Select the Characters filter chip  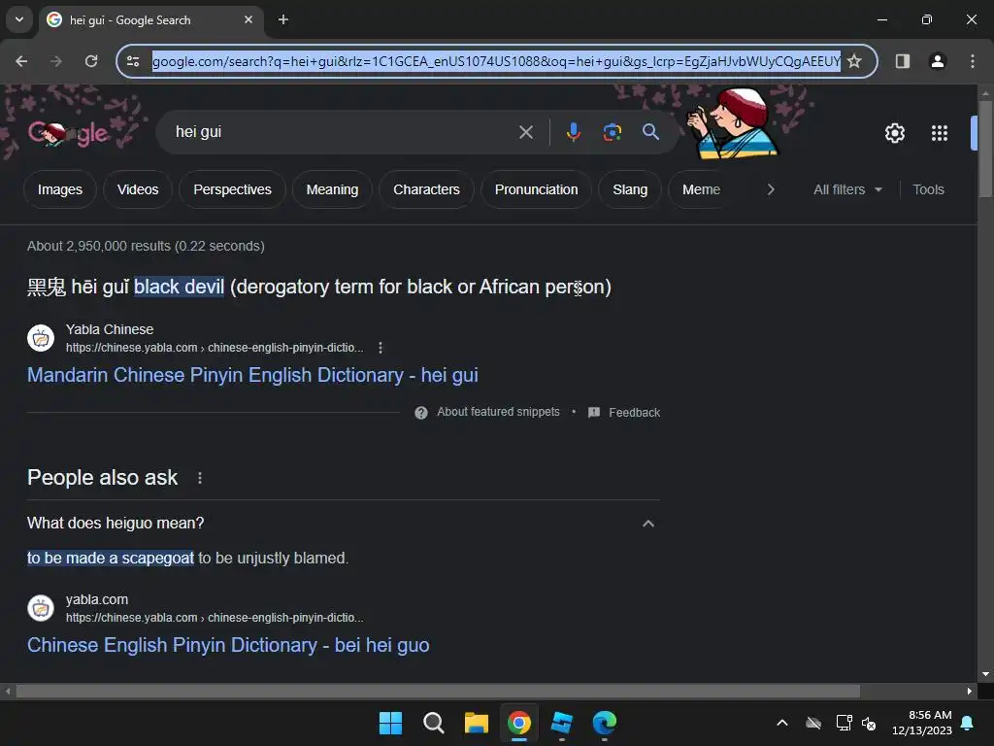pos(427,189)
